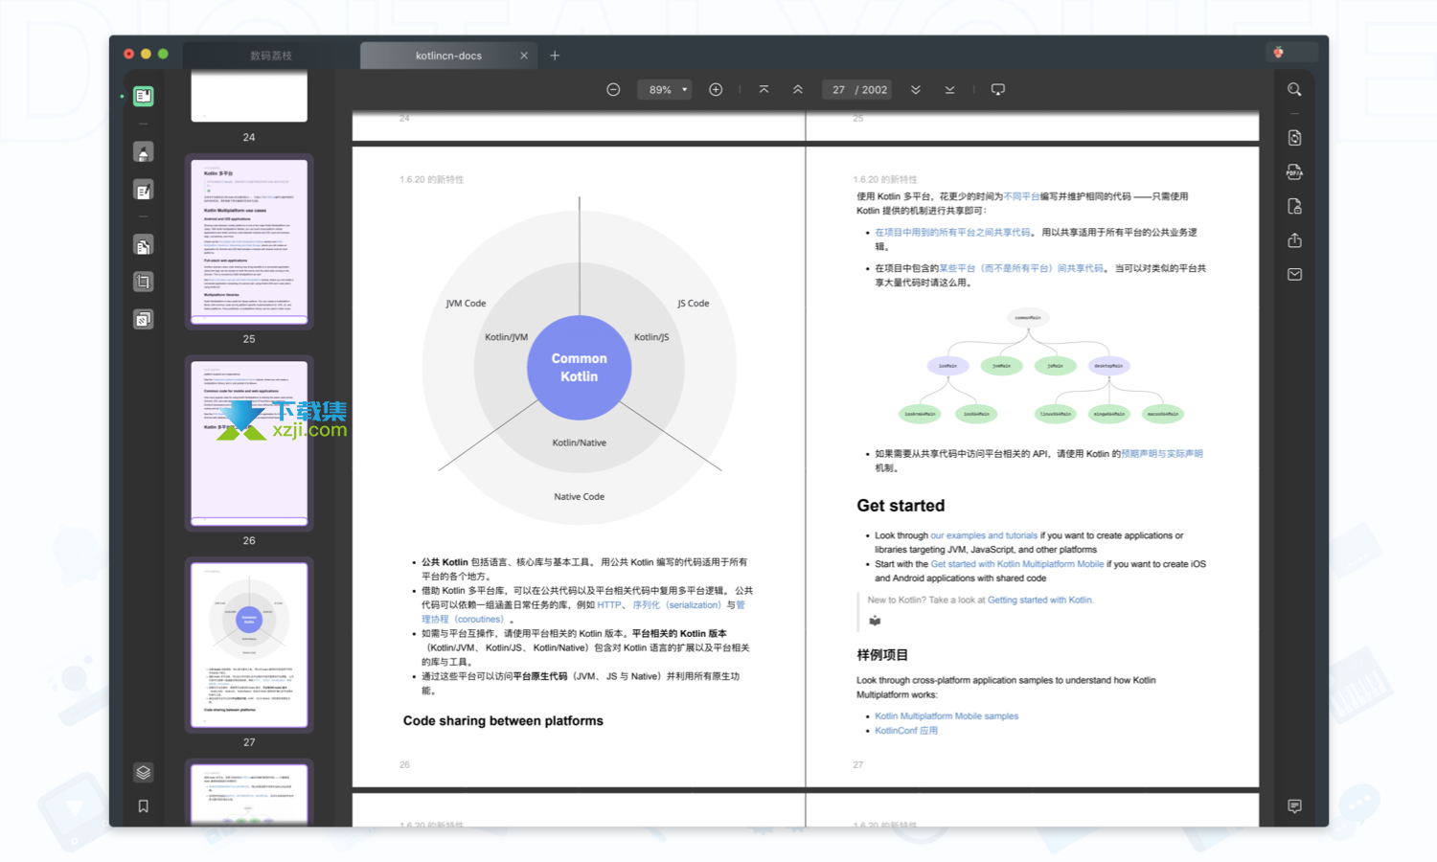Select page 26 thumbnail

pyautogui.click(x=249, y=442)
